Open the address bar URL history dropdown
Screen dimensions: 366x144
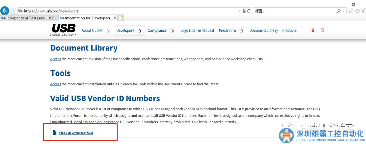pos(240,11)
